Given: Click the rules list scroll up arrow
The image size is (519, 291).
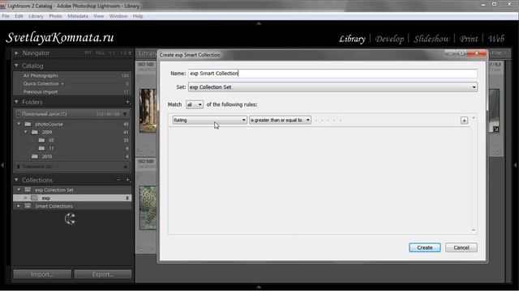Looking at the screenshot, I should pos(474,118).
